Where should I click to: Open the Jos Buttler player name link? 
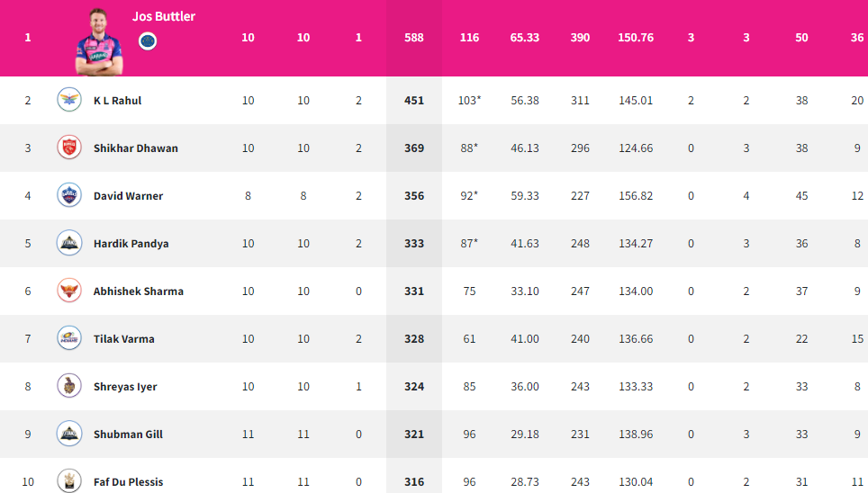click(x=164, y=16)
